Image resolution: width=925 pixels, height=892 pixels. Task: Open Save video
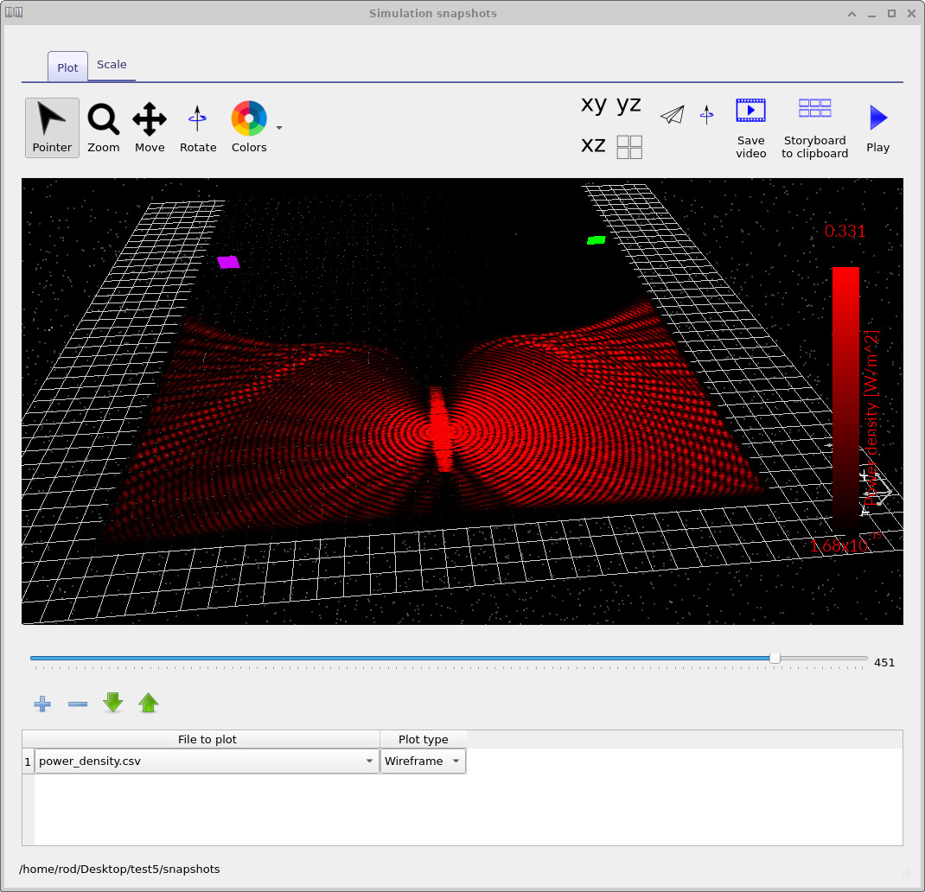click(x=750, y=127)
